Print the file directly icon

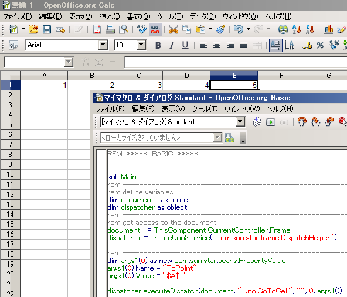click(x=110, y=29)
